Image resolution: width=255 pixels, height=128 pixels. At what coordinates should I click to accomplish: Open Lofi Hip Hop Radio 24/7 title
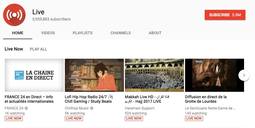coord(89,99)
